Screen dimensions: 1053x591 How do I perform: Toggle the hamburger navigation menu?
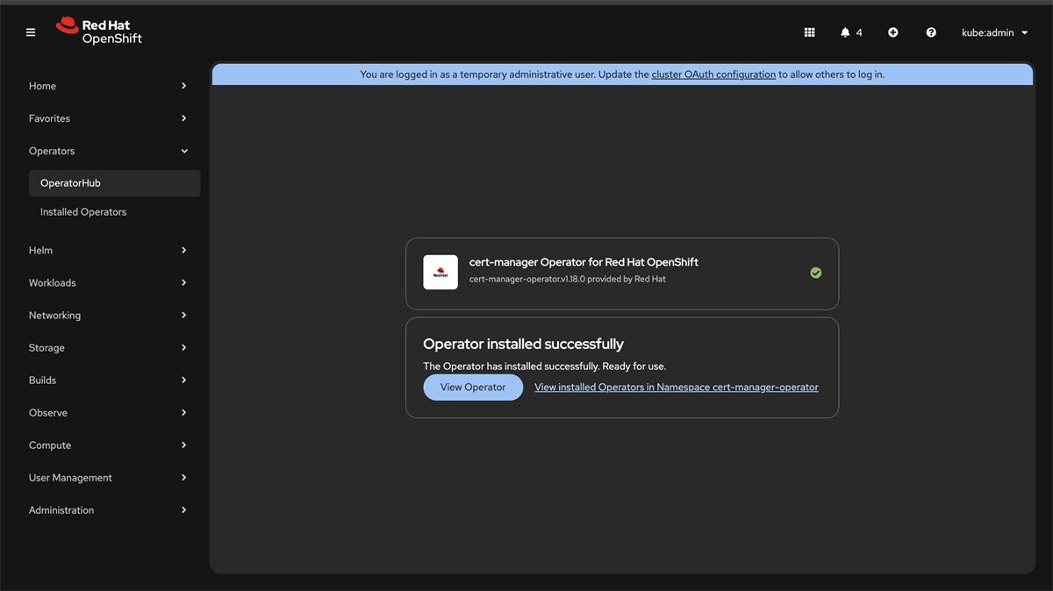click(x=31, y=32)
